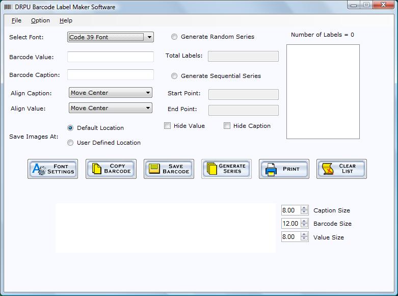The height and width of the screenshot is (296, 398).
Task: Click the Barcode Size value 12.00
Action: coord(291,223)
